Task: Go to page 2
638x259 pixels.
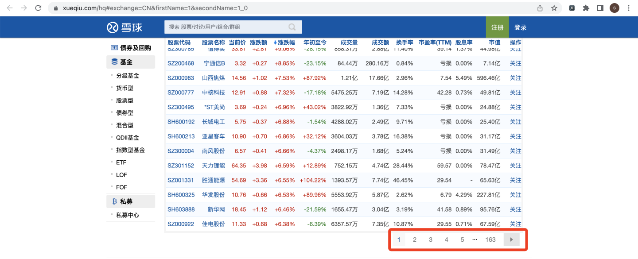Action: (415, 240)
